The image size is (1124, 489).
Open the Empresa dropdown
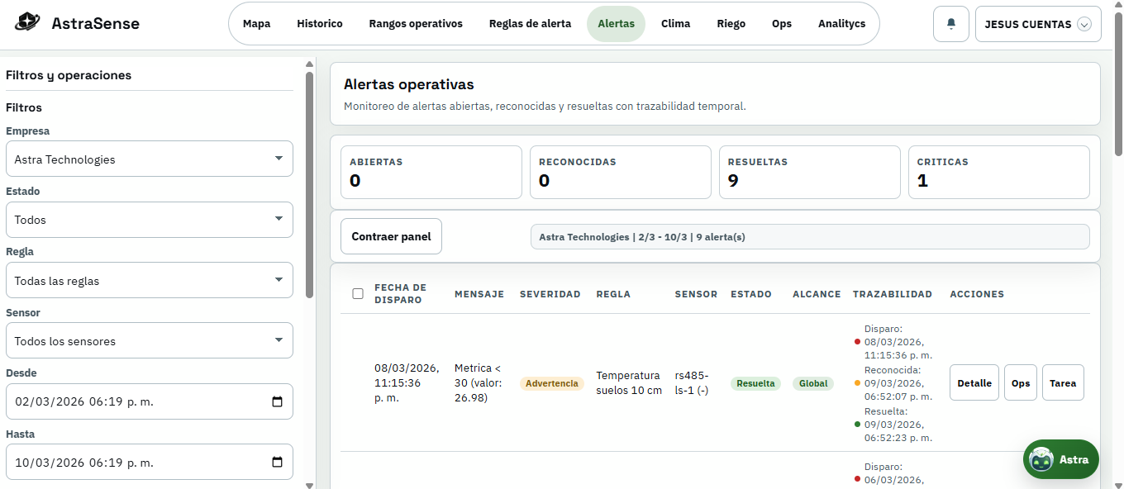coord(150,159)
